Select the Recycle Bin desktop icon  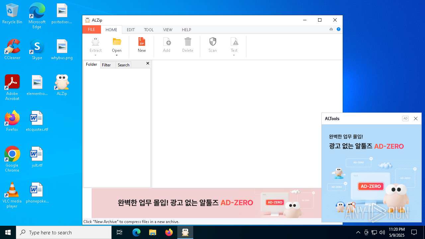tap(12, 14)
